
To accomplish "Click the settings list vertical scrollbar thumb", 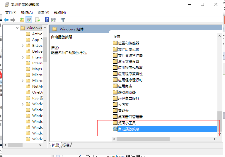I will point(219,122).
